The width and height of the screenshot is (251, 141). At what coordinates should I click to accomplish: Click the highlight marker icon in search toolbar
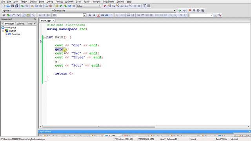pyautogui.click(x=98, y=15)
